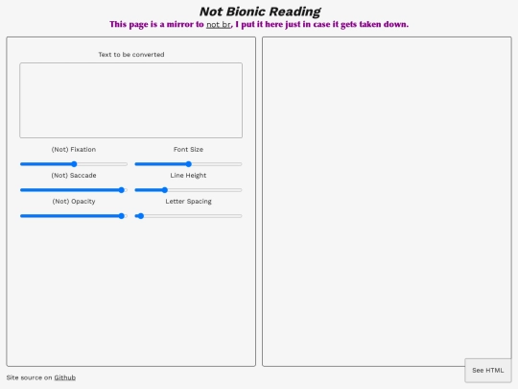
Task: Click the unfilled right end of the Line Height track
Action: [x=205, y=190]
